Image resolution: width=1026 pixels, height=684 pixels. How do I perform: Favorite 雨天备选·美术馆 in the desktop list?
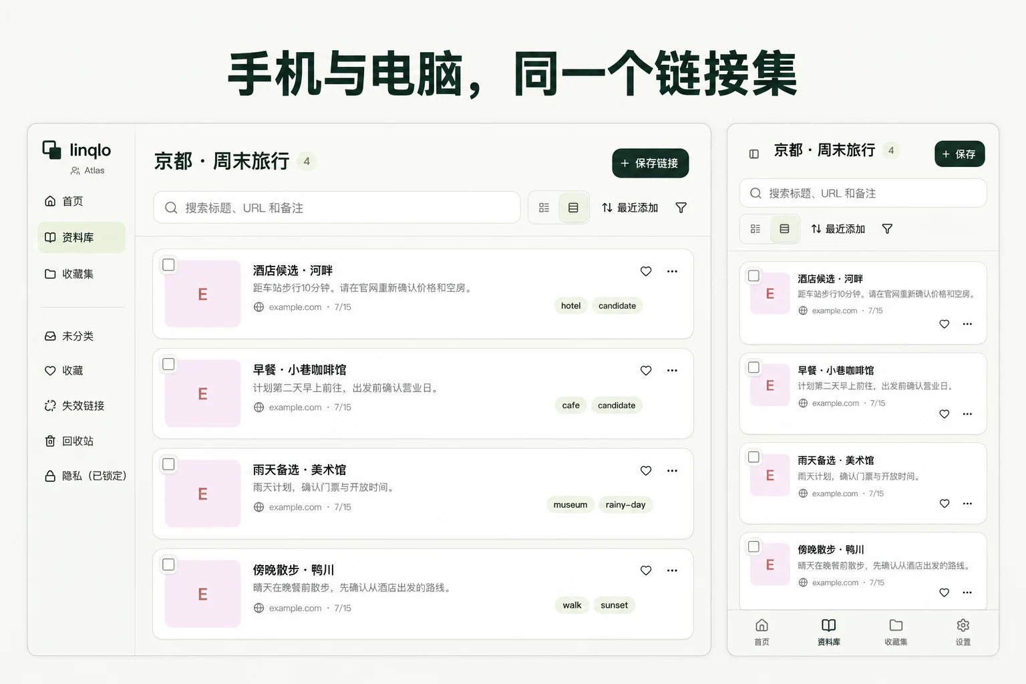[x=646, y=471]
